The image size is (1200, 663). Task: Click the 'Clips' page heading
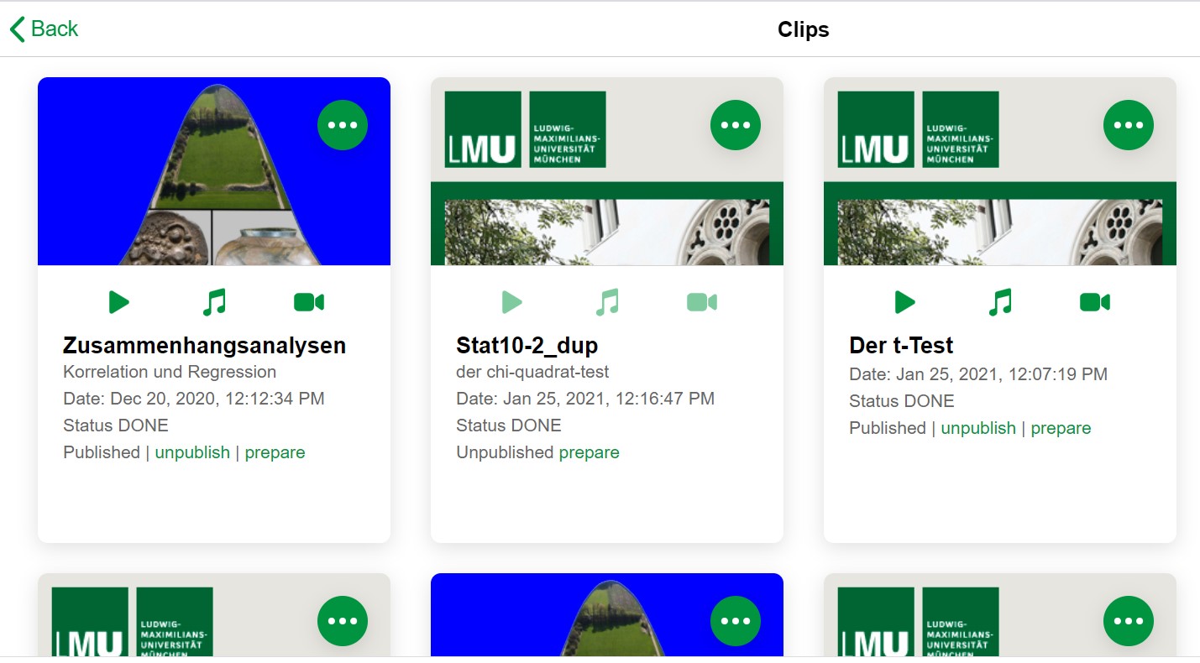click(804, 29)
